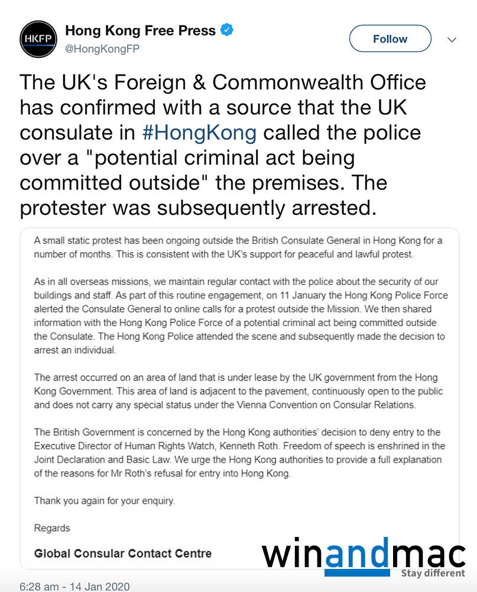477x592 pixels.
Task: Click the timestamp 6:28 am - 14 Jan 2020
Action: [x=74, y=586]
